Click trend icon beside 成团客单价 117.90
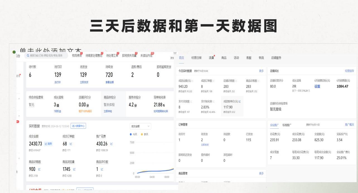This screenshot has width=358, height=193. click(240, 102)
